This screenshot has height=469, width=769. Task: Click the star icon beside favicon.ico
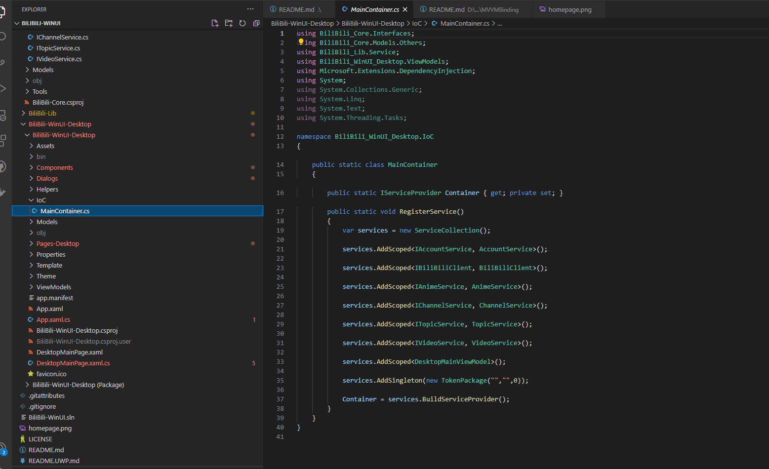31,374
